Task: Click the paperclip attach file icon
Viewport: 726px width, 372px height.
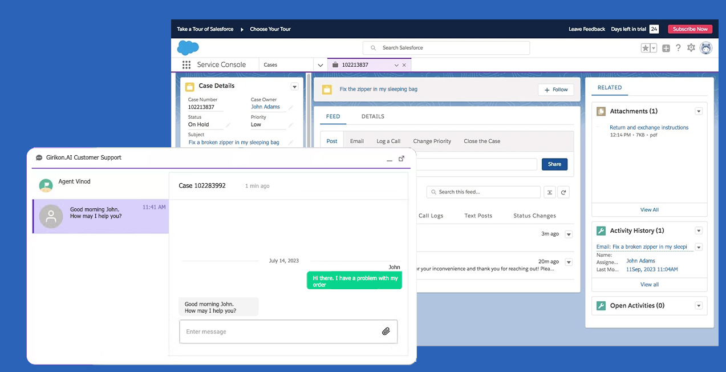Action: click(386, 331)
